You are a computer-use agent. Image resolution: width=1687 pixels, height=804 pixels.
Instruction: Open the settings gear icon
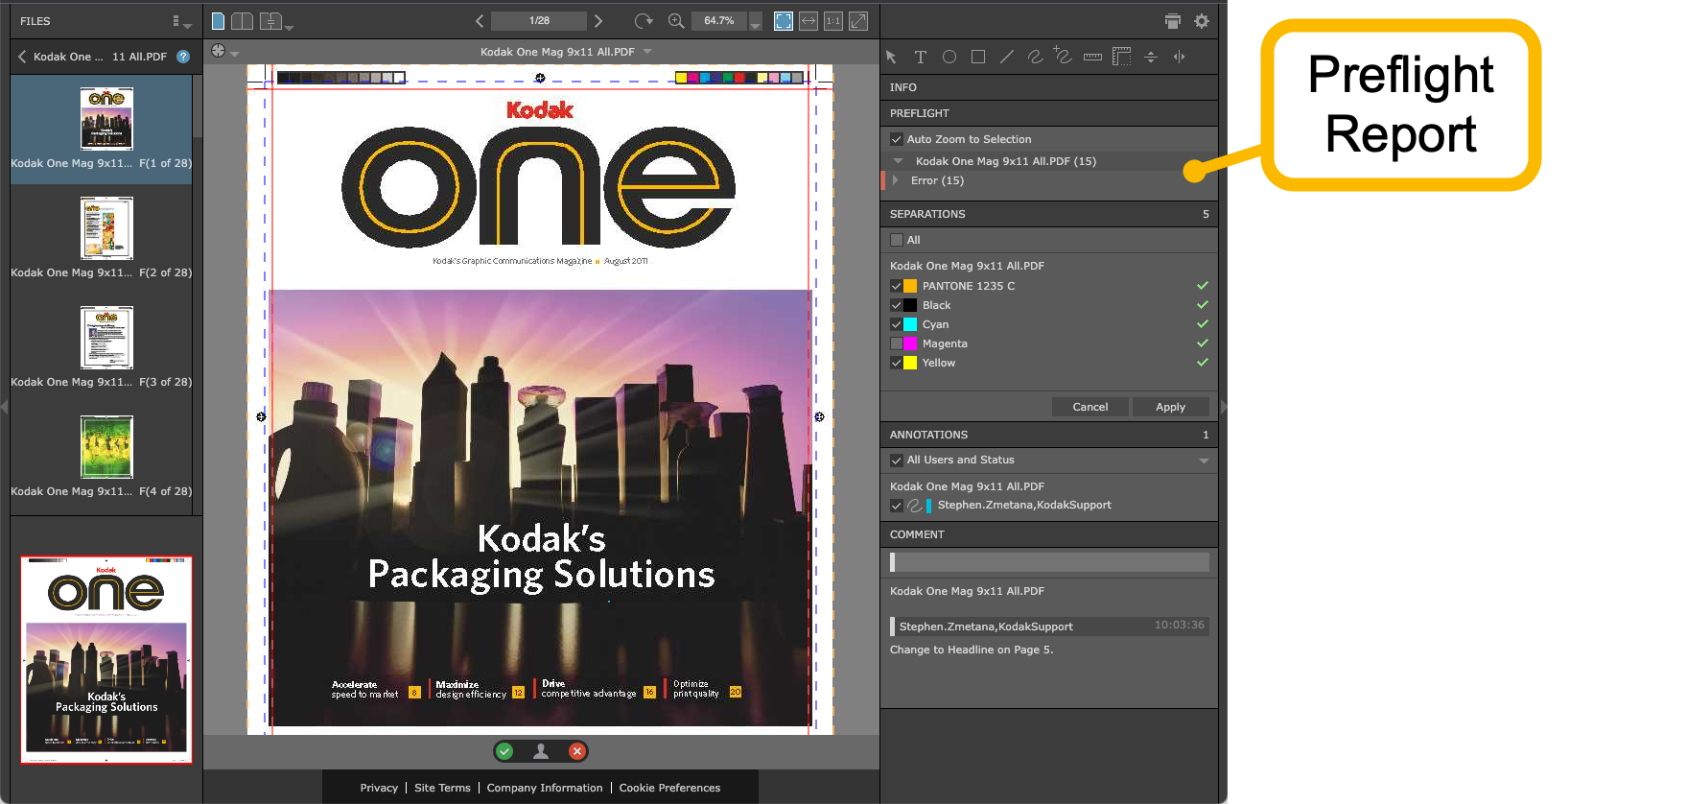pyautogui.click(x=1202, y=20)
